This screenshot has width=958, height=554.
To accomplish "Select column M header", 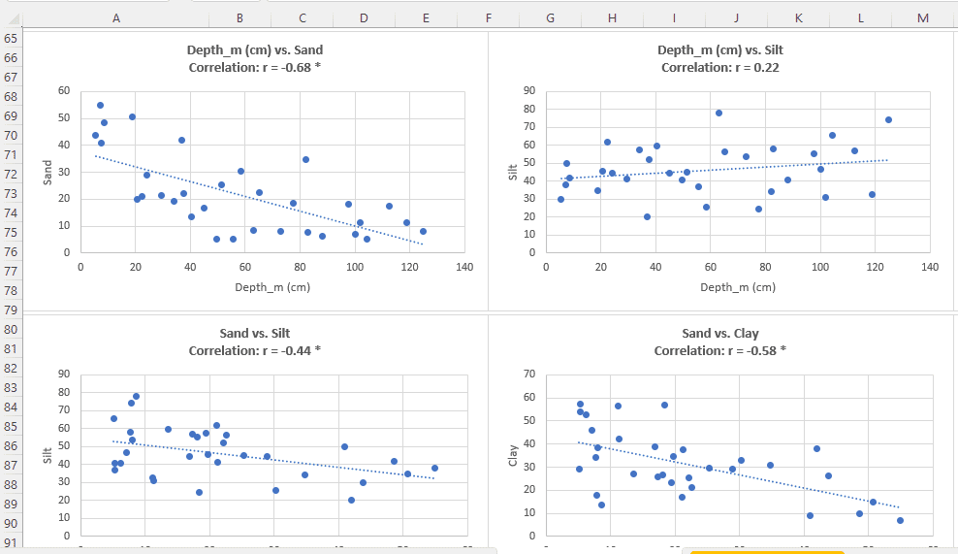I will coord(922,18).
